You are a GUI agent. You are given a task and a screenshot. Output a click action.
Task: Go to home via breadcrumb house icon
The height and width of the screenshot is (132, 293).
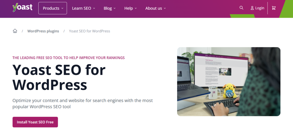click(x=15, y=31)
